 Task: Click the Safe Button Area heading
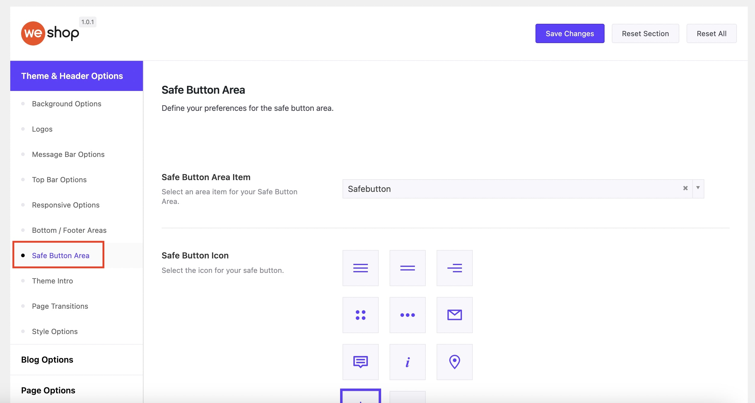click(203, 90)
